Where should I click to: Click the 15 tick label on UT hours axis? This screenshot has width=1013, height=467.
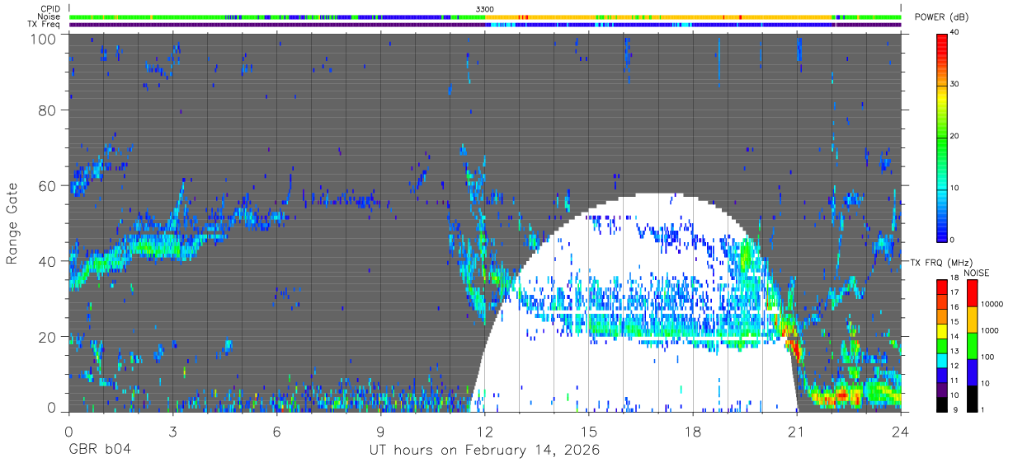click(x=589, y=431)
